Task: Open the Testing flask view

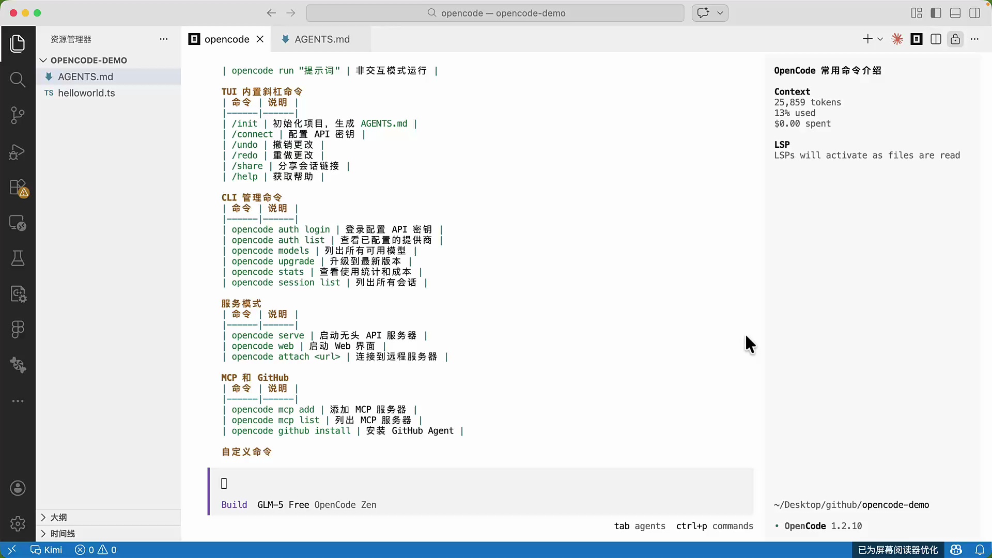Action: [18, 258]
